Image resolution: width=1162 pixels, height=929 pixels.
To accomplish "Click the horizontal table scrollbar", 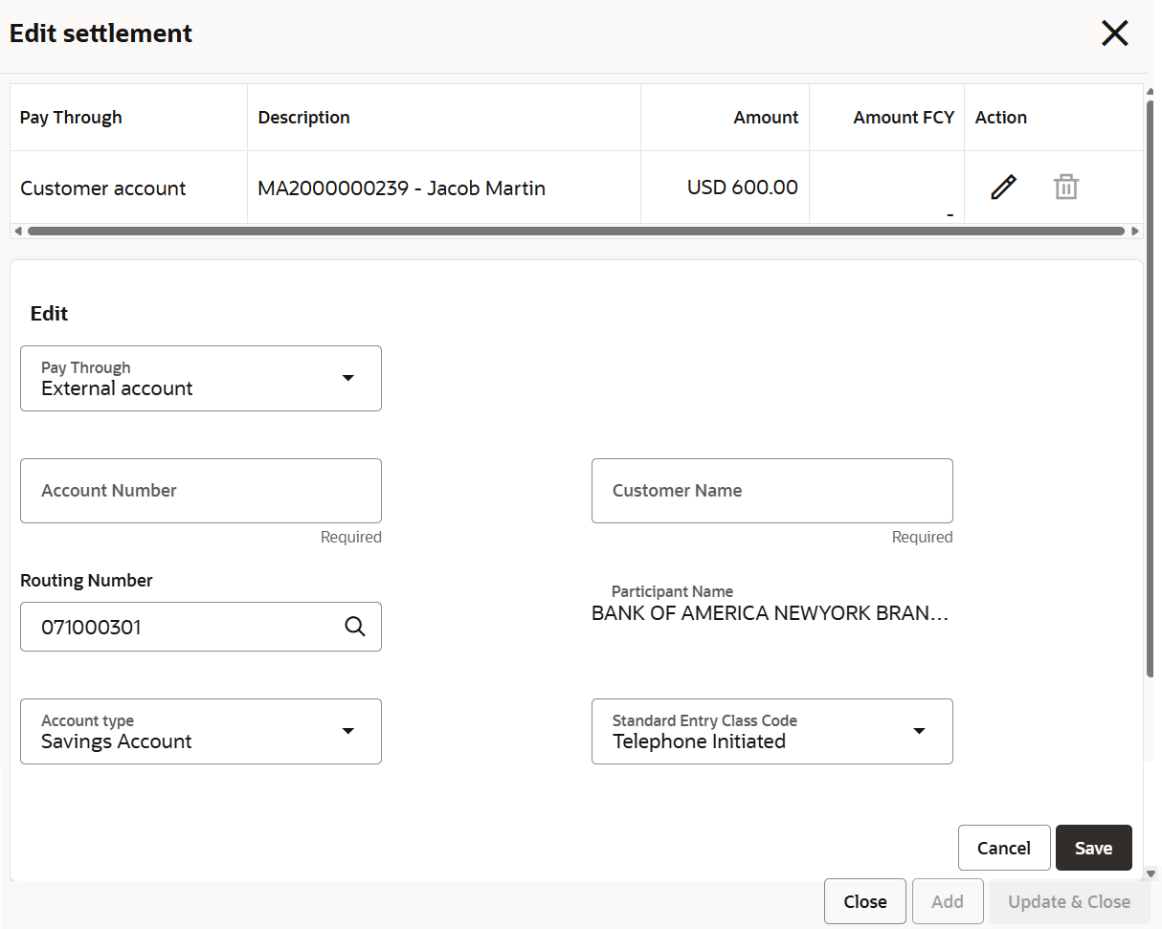I will point(576,232).
